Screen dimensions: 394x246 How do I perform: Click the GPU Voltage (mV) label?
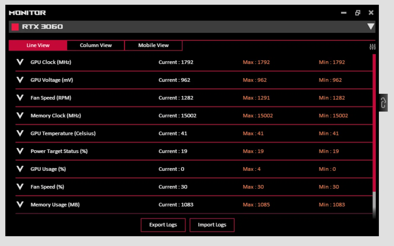click(x=52, y=80)
